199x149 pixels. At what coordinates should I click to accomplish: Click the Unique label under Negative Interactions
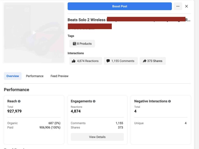coord(139,123)
